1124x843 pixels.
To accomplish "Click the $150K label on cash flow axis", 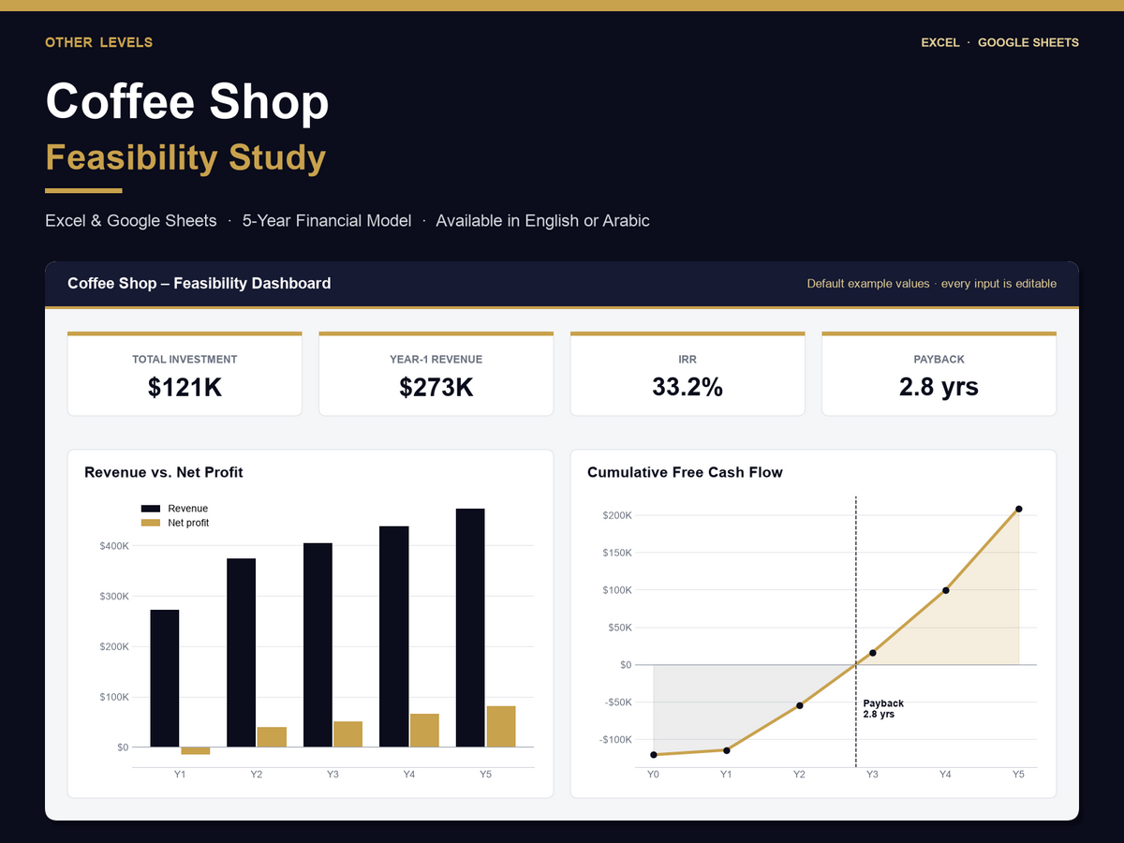I will pyautogui.click(x=617, y=553).
